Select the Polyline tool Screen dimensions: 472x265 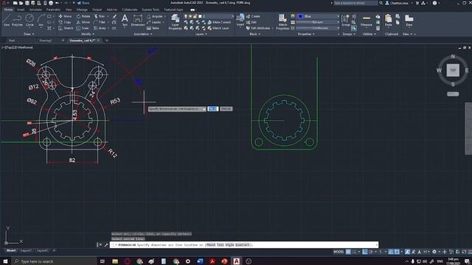click(17, 21)
